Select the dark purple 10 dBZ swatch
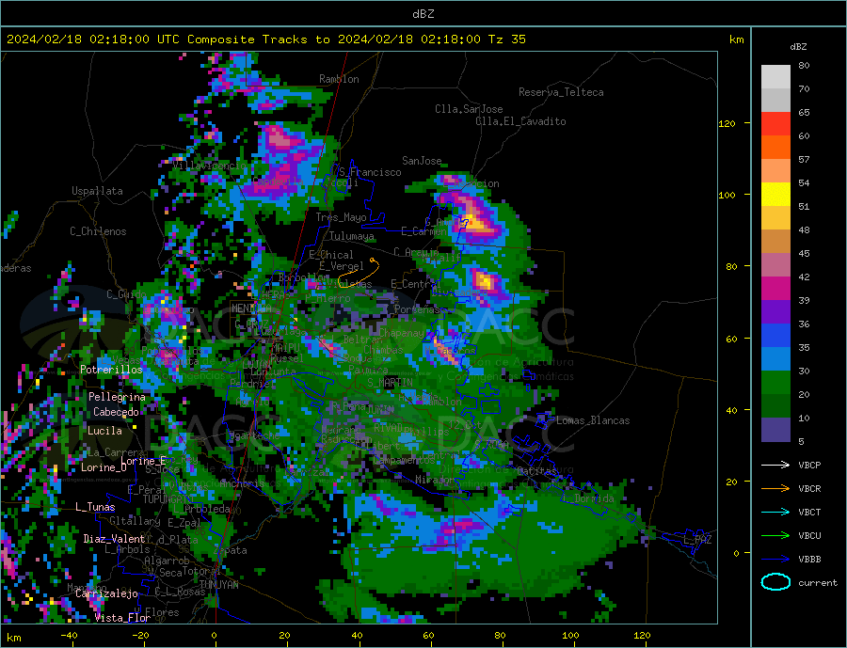The image size is (847, 648). (x=775, y=429)
